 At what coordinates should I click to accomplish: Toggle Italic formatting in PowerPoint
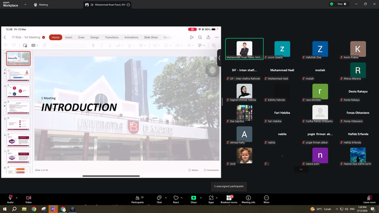[x=101, y=46]
